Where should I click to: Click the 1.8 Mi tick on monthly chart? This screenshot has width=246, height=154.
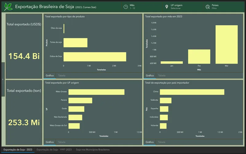click(153, 23)
